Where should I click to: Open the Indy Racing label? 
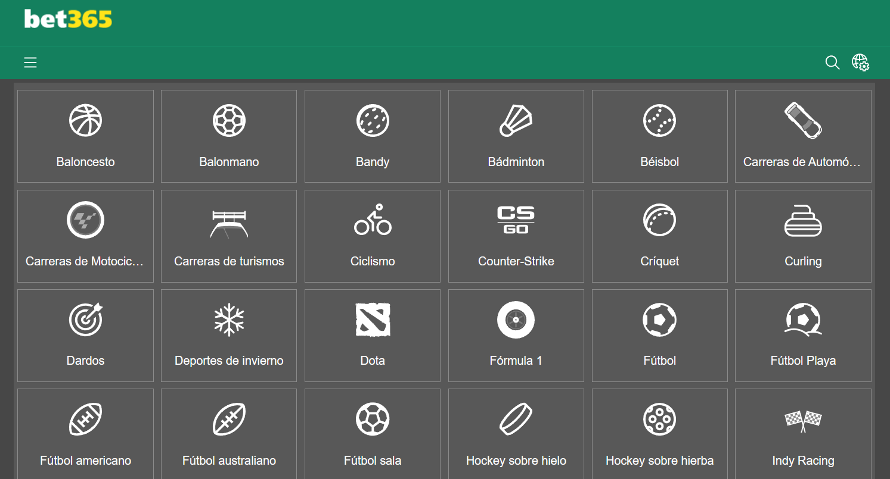click(x=803, y=461)
